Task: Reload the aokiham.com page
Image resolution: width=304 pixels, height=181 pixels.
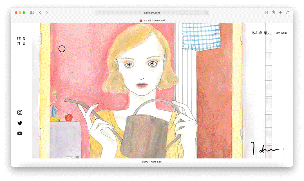Action: 207,13
